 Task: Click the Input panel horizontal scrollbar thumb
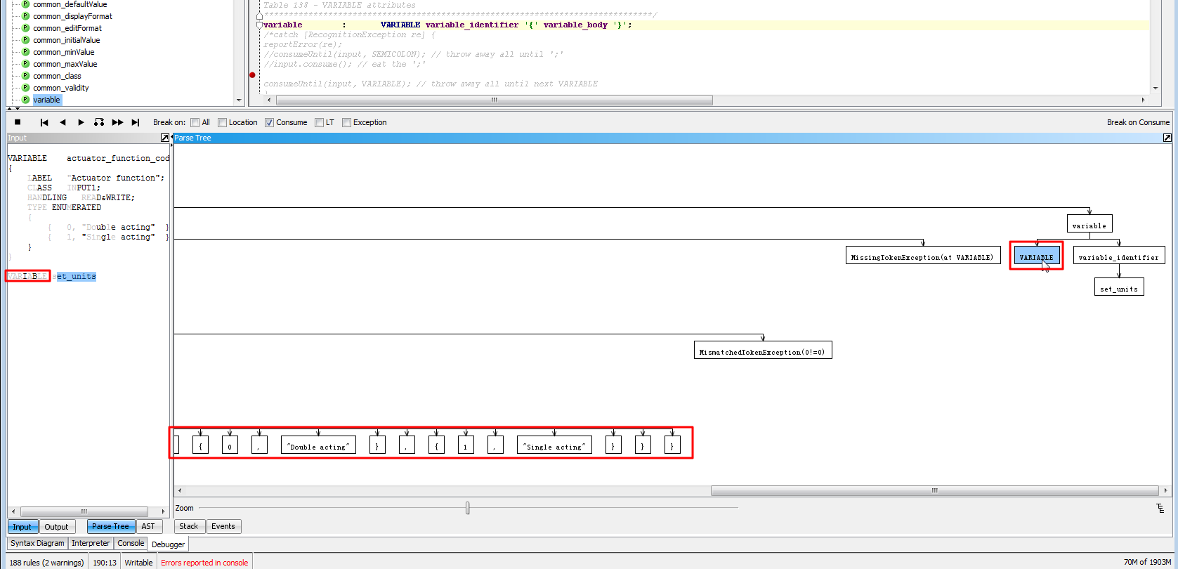pos(84,511)
